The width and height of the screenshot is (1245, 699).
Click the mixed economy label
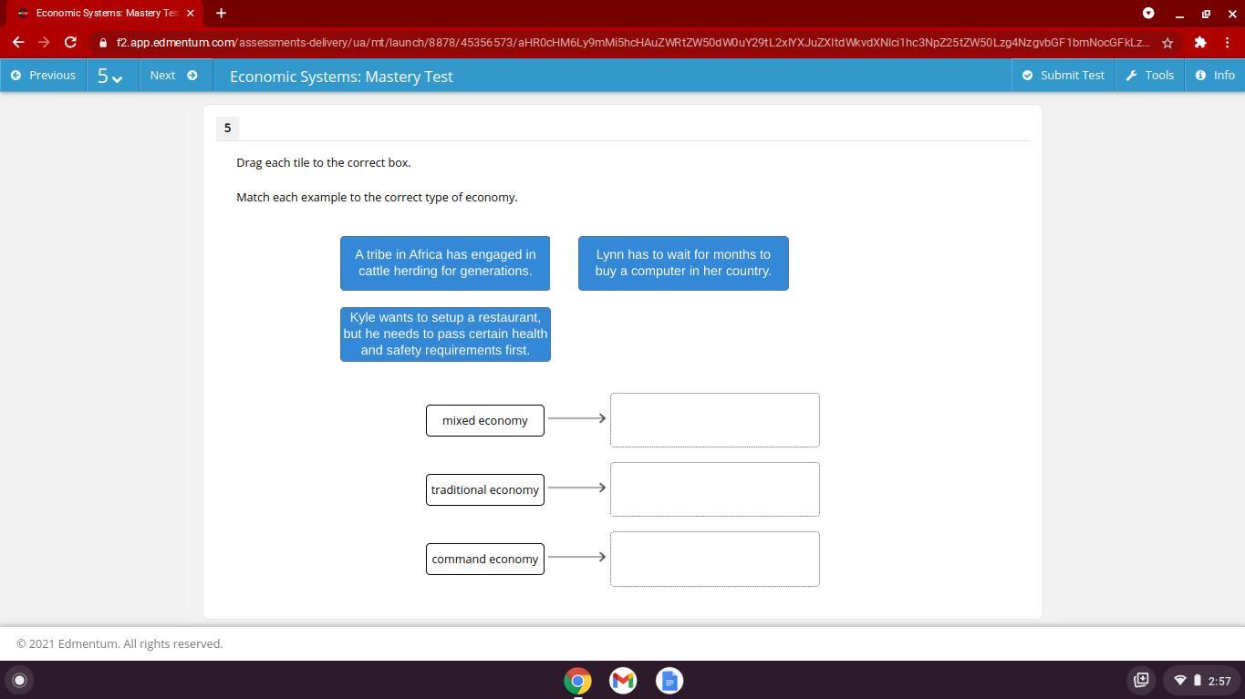(x=485, y=420)
